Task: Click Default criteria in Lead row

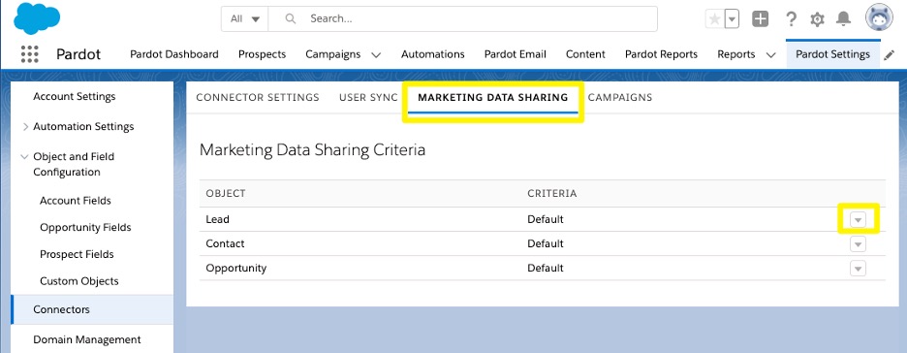Action: point(545,219)
